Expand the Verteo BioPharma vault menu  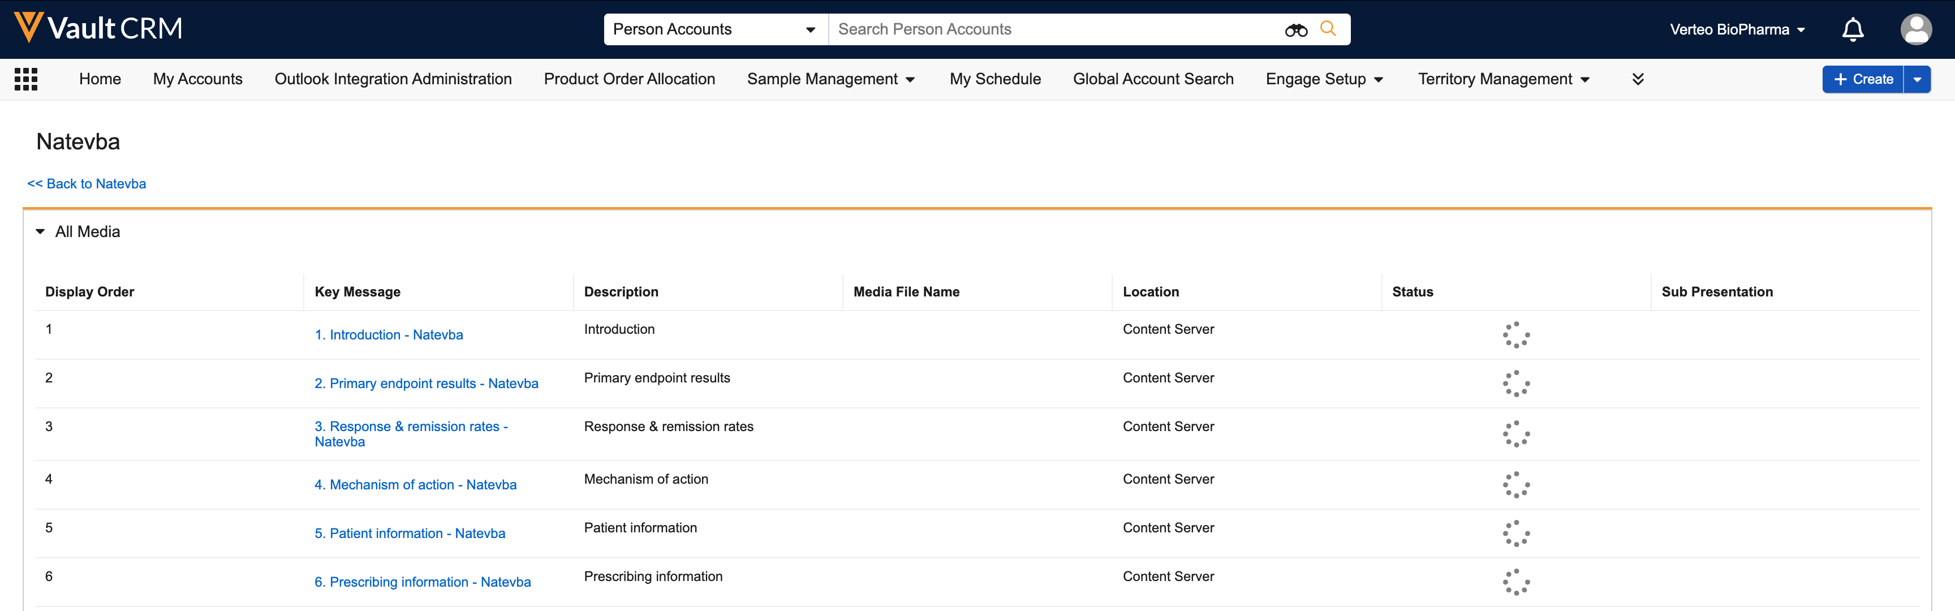(1737, 29)
